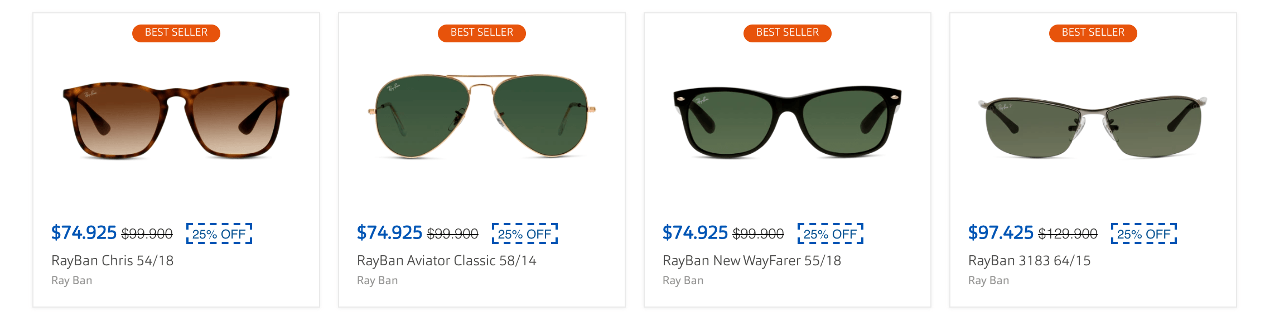View the RayBan 3183 sunglasses photo

(1093, 126)
